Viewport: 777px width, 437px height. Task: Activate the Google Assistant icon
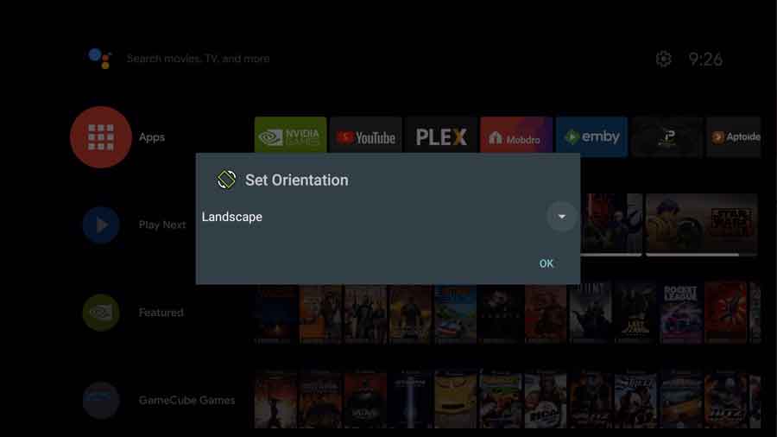(x=99, y=58)
